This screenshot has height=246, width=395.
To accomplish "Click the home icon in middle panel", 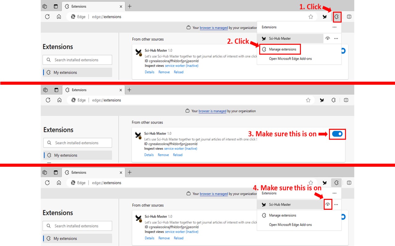I will pyautogui.click(x=59, y=100).
